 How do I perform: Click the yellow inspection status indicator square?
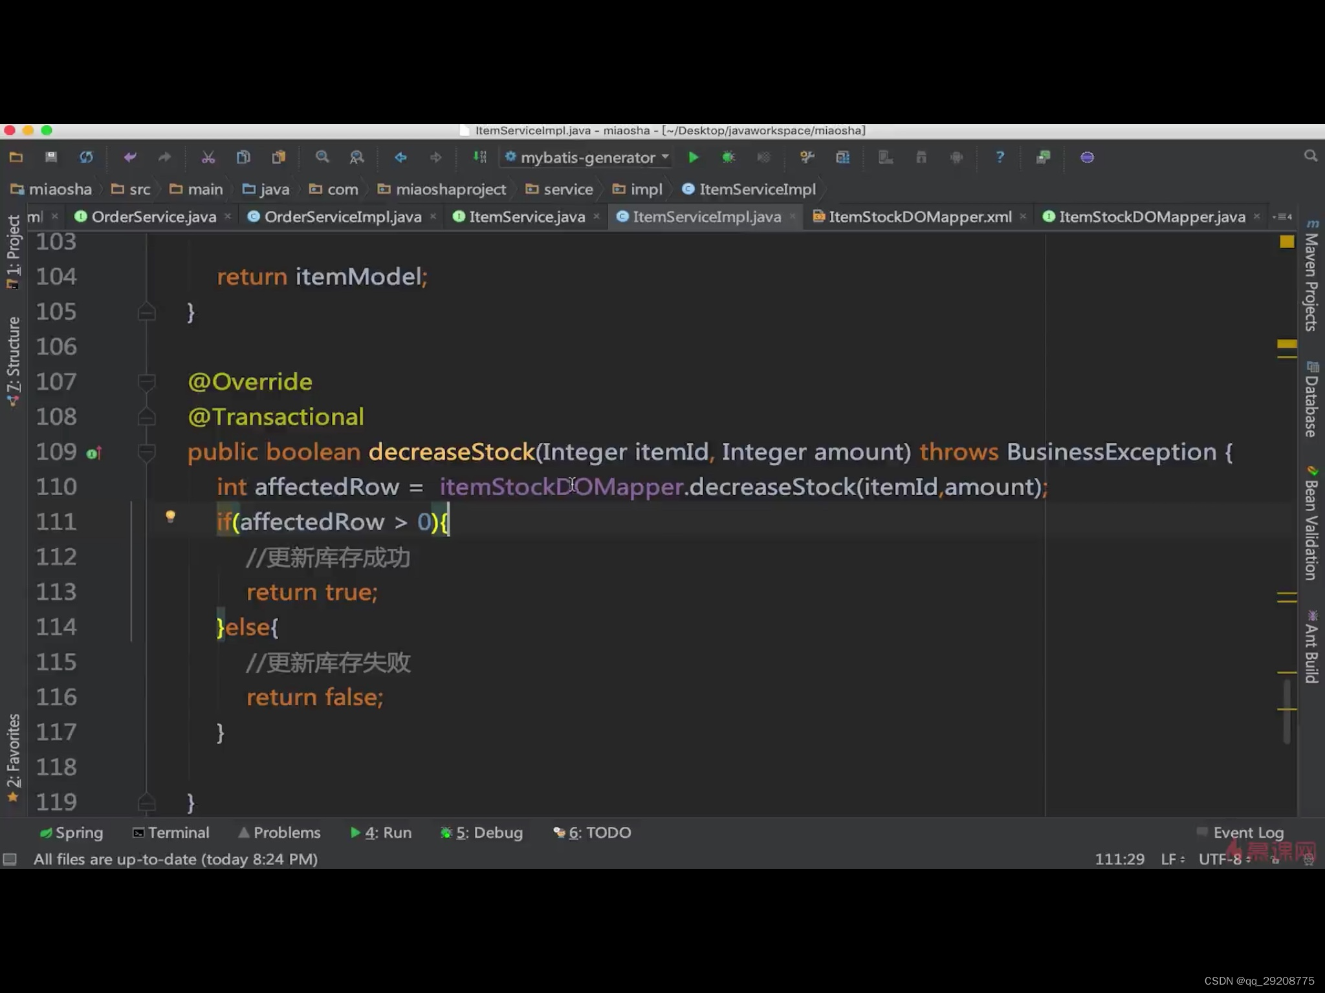tap(1287, 242)
